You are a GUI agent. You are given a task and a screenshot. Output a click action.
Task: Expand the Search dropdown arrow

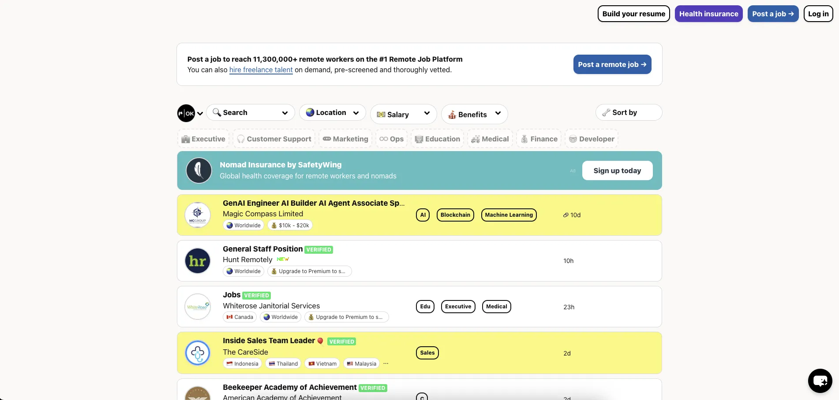pyautogui.click(x=285, y=113)
